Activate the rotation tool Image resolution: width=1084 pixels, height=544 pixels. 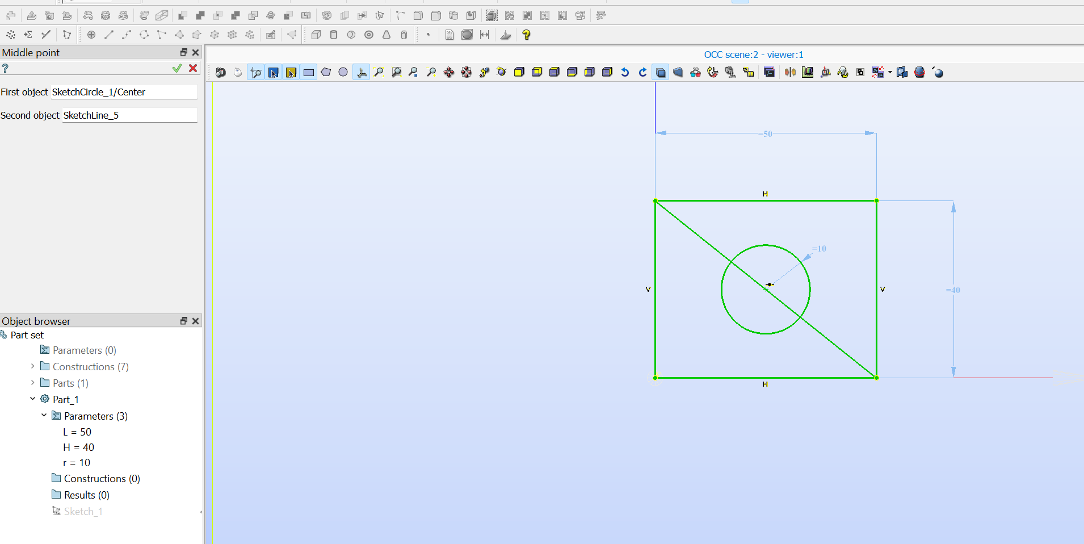pos(501,72)
